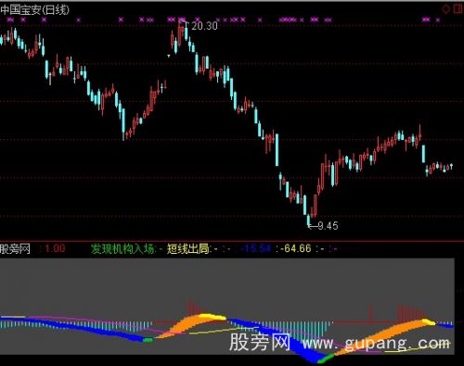The image size is (464, 366).
Task: Click the 9.45 low price label
Action: click(x=328, y=226)
